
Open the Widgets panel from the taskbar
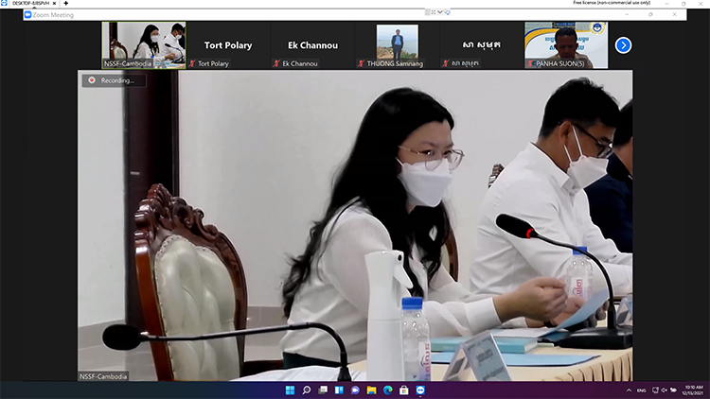339,390
